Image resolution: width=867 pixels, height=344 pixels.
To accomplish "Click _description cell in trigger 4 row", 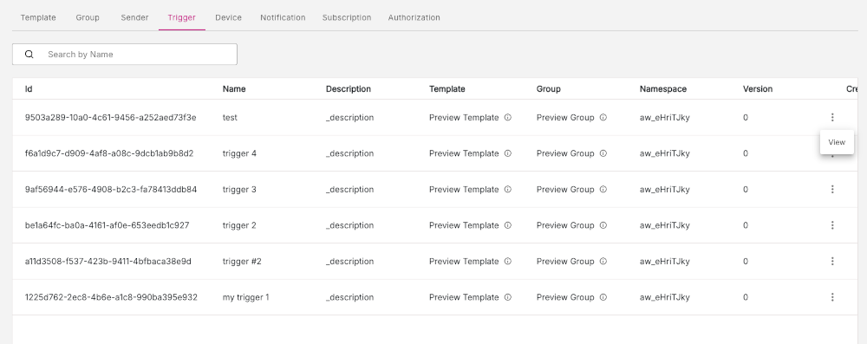I will coord(349,153).
